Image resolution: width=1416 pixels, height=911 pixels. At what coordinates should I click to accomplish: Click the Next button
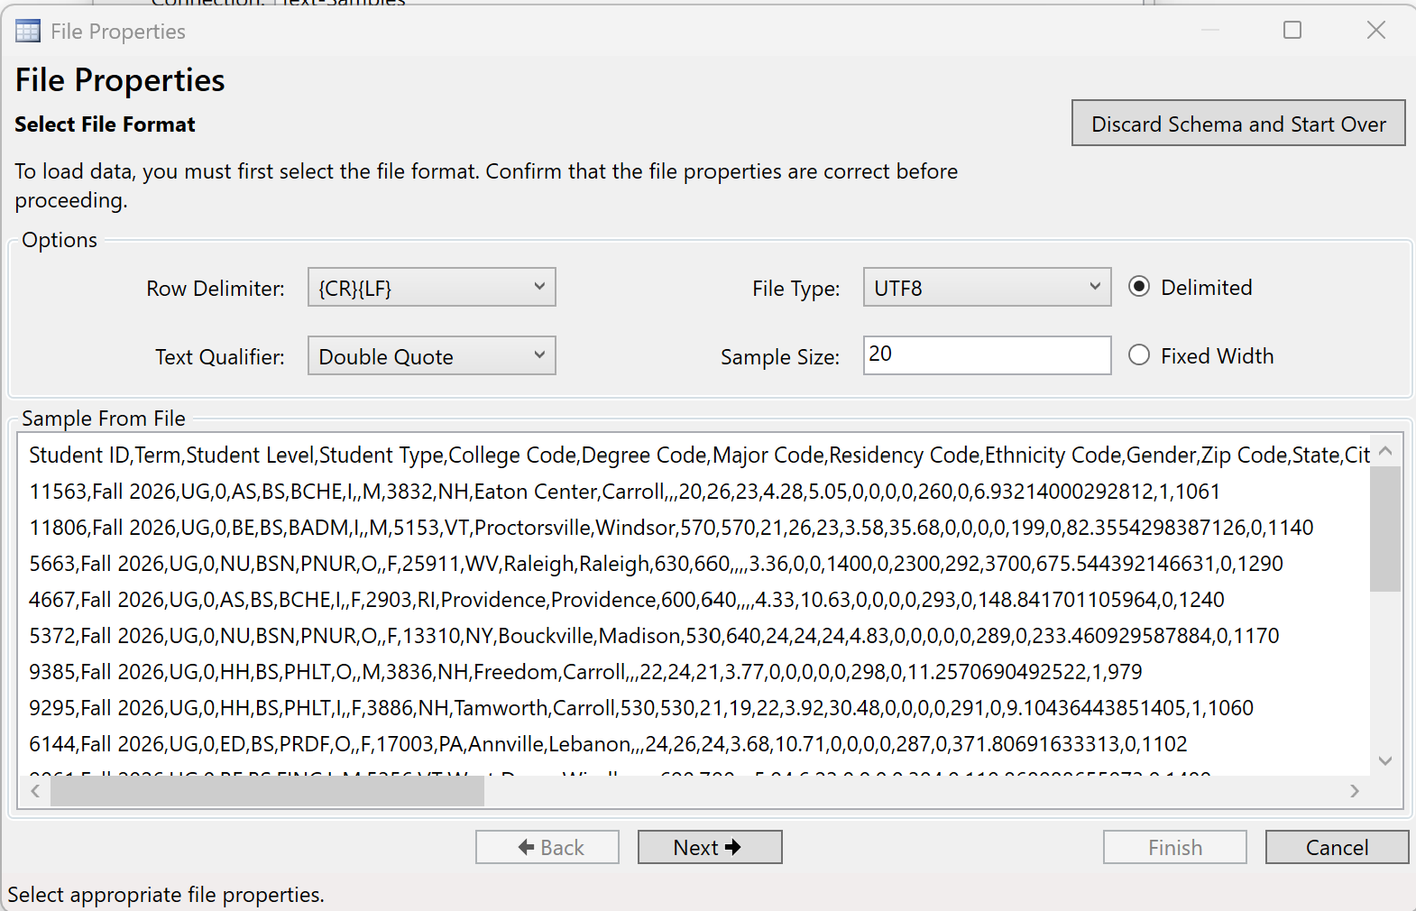710,847
